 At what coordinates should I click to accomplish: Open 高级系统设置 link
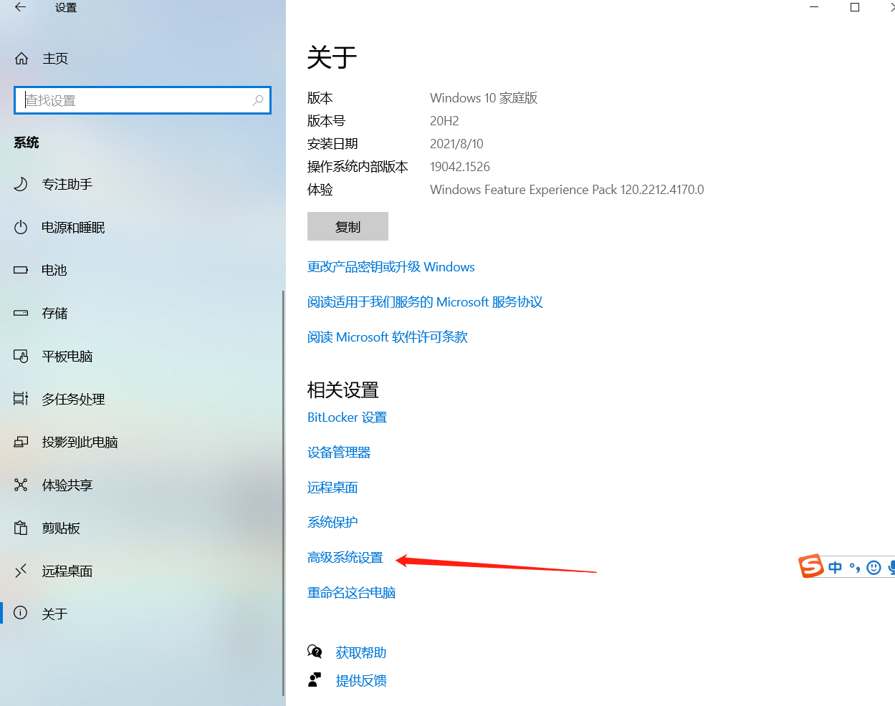tap(345, 557)
